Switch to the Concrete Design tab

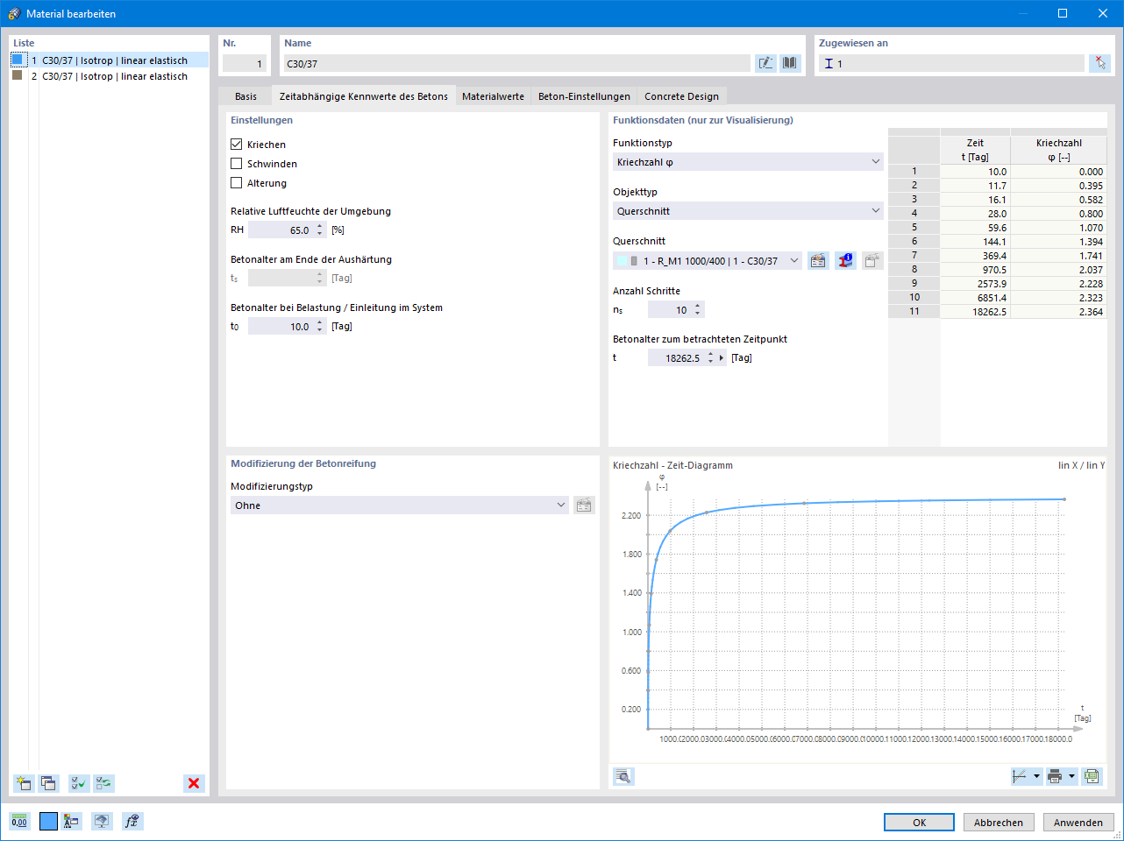click(x=681, y=96)
